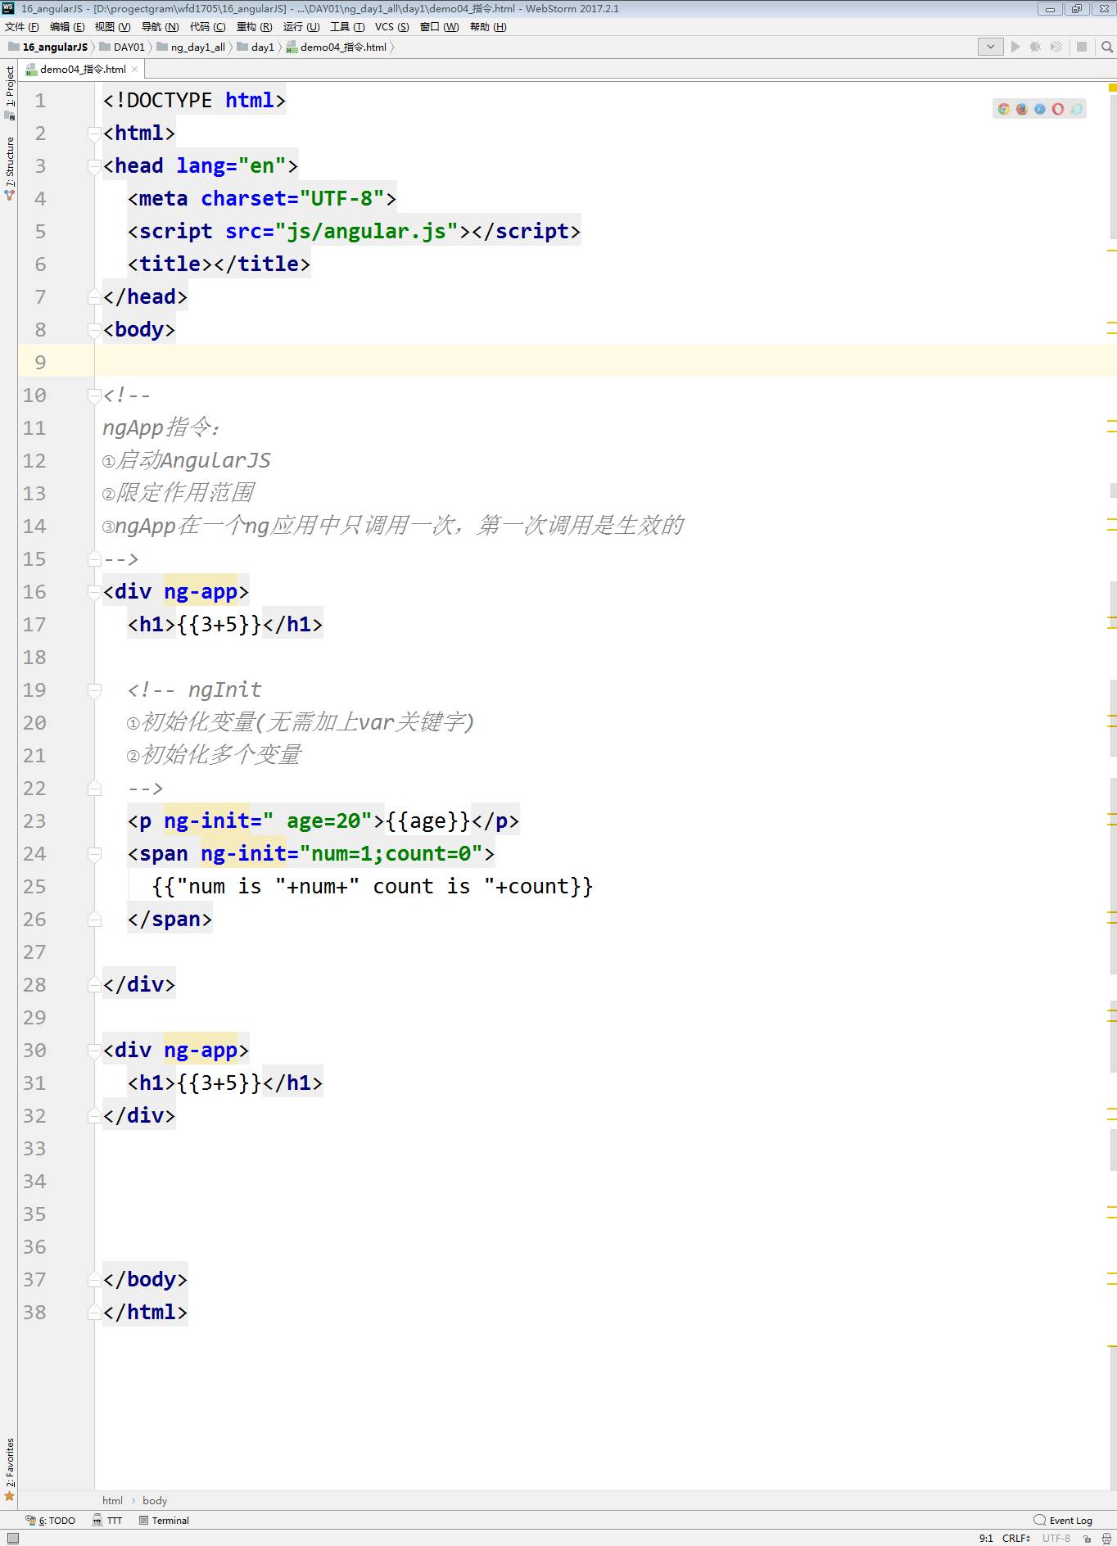
Task: Click the Run with Coverage icon
Action: (x=1056, y=47)
